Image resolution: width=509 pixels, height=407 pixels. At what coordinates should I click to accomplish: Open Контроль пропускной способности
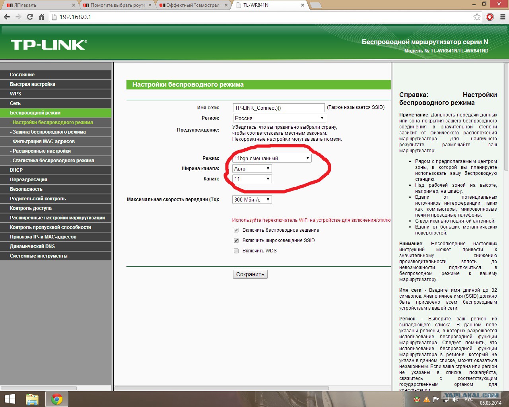(56, 227)
